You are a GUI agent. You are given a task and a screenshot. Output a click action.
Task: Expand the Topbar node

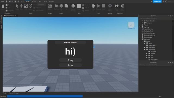147,54
